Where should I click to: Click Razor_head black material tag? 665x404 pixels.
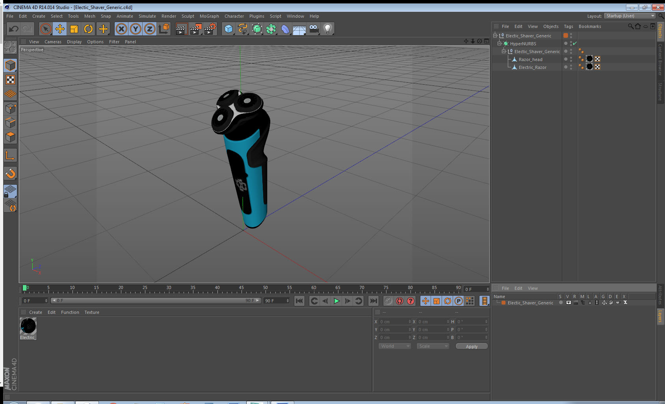pyautogui.click(x=589, y=59)
